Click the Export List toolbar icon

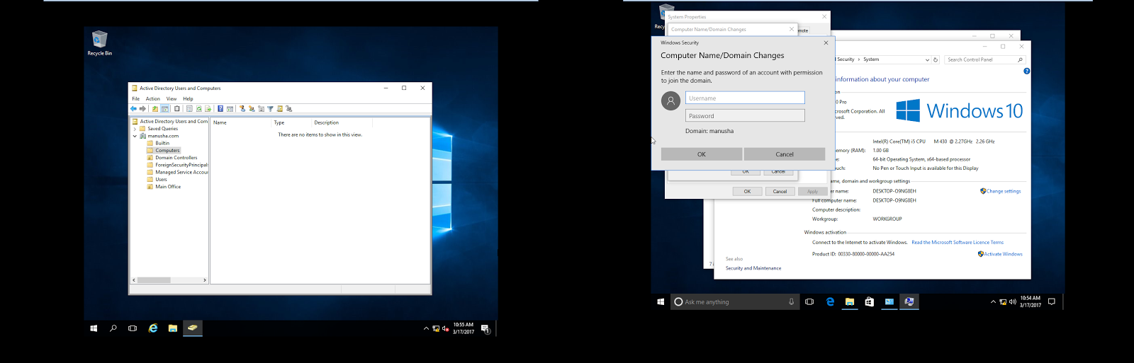(x=208, y=109)
